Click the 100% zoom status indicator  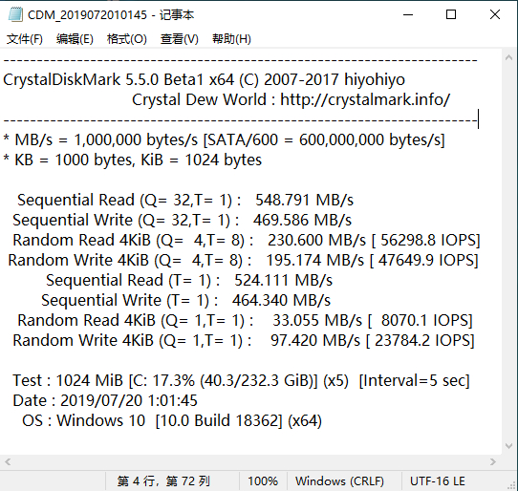pos(263,481)
